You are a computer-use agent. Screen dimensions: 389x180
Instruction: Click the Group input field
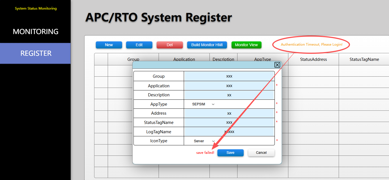click(x=229, y=76)
